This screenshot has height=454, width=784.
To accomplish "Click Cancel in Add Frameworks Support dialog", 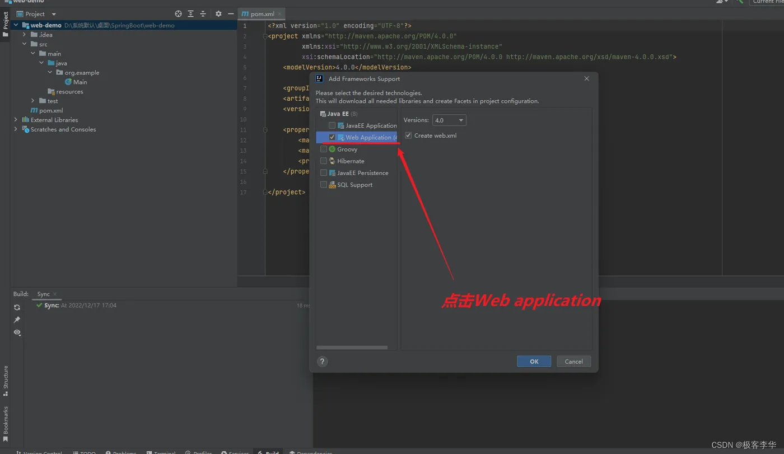I will tap(573, 362).
